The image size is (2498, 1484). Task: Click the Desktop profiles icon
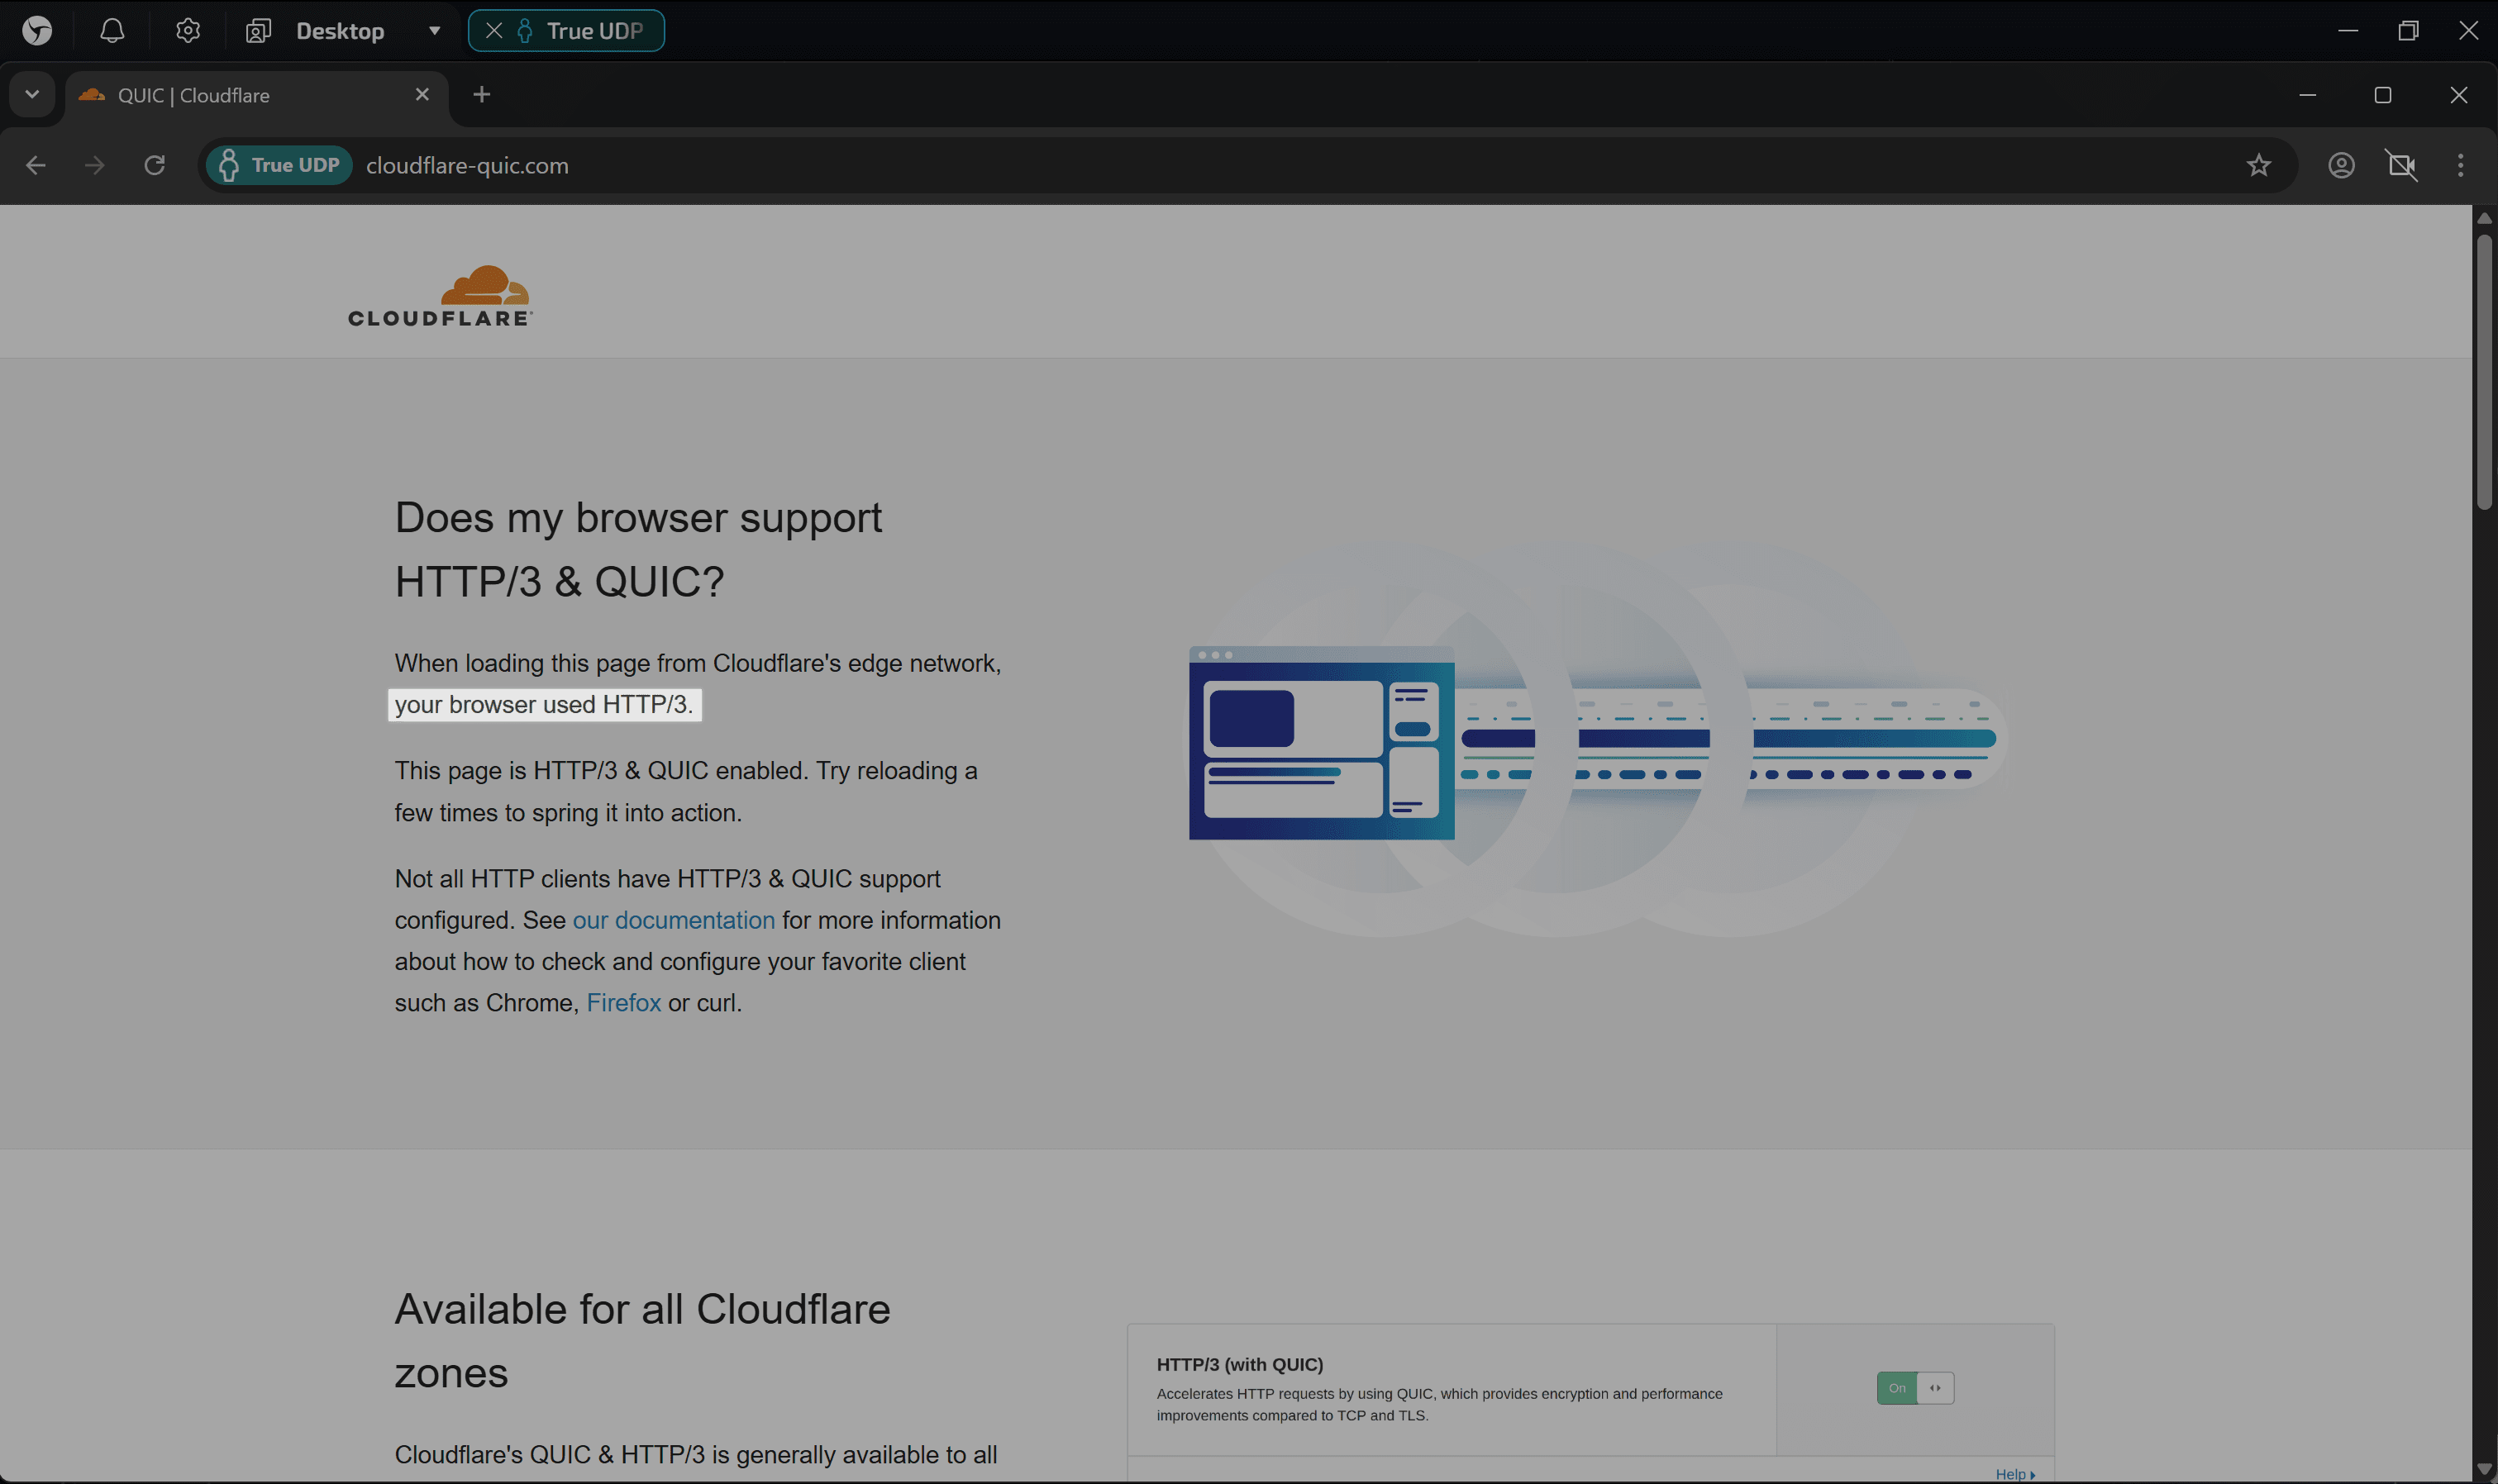coord(258,31)
